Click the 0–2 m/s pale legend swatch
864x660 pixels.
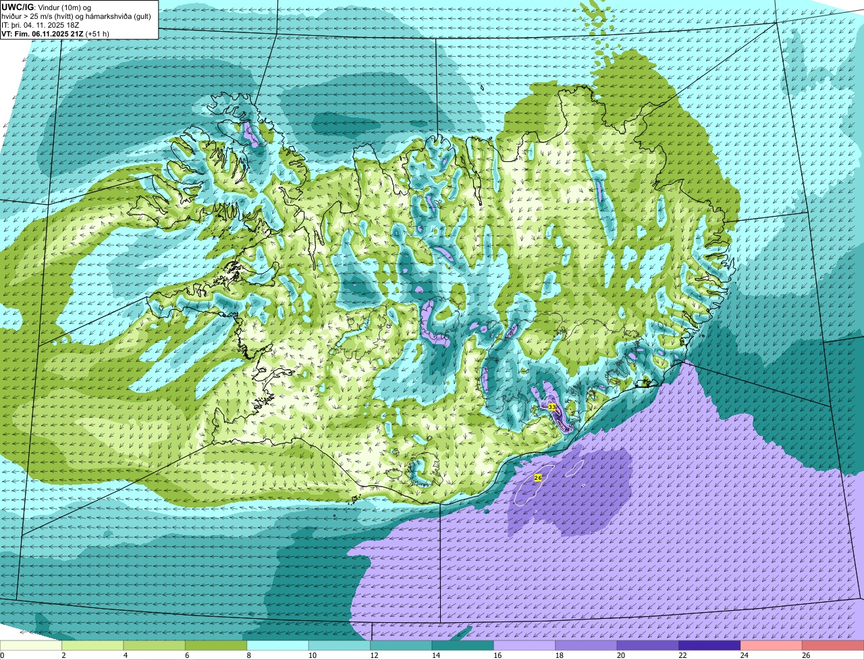pyautogui.click(x=31, y=646)
